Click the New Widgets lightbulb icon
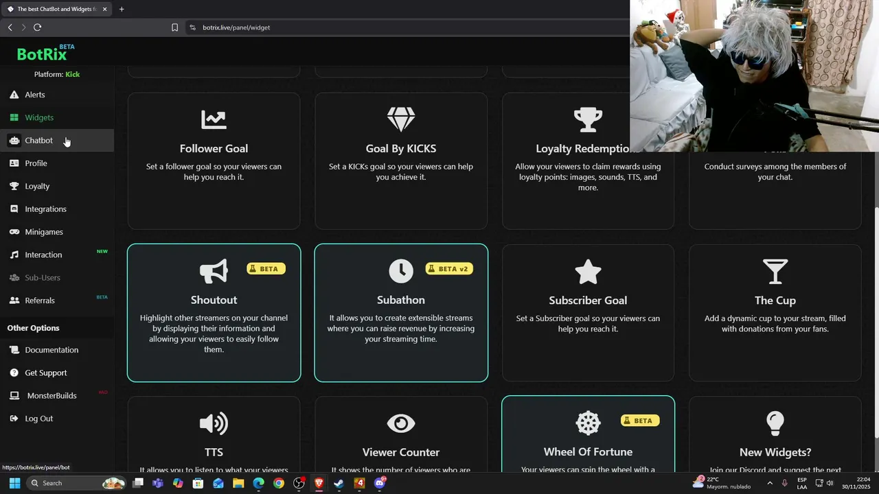Screen dimensions: 879x494 click(775, 423)
